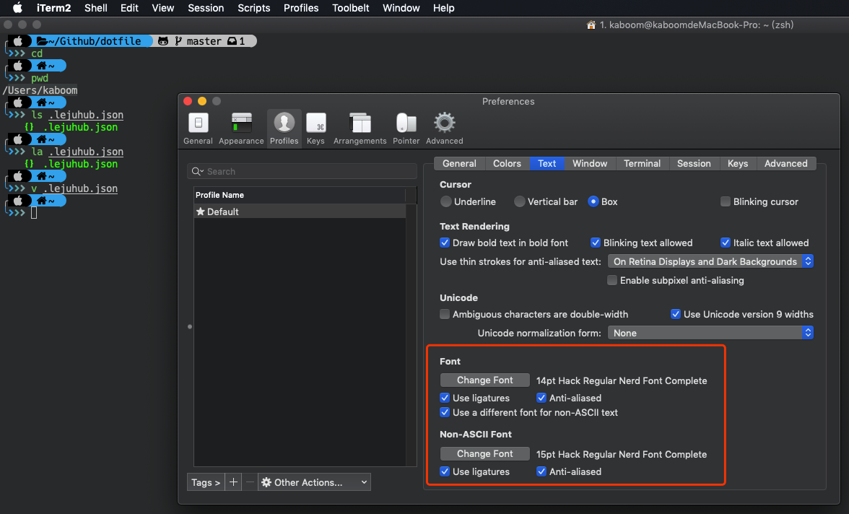Click Change Font button for main Font
849x514 pixels.
coord(484,380)
